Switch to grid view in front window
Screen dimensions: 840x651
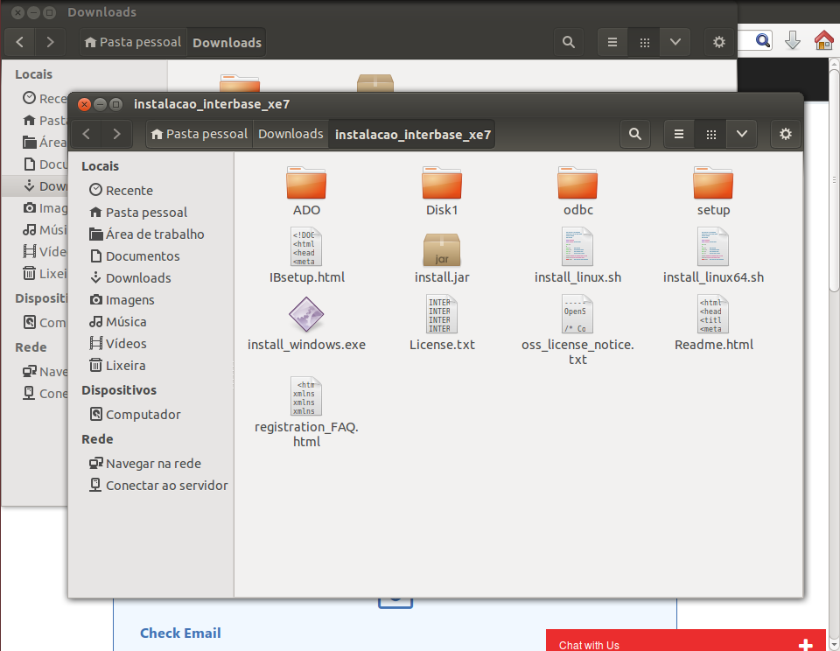pyautogui.click(x=710, y=134)
